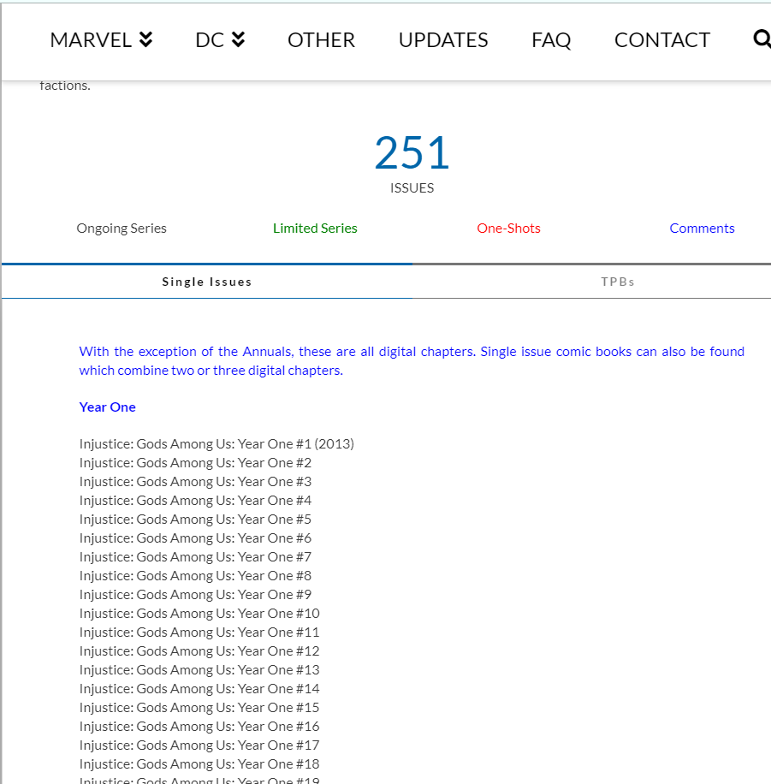771x784 pixels.
Task: Expand the MARVEL menu chevron
Action: [145, 39]
